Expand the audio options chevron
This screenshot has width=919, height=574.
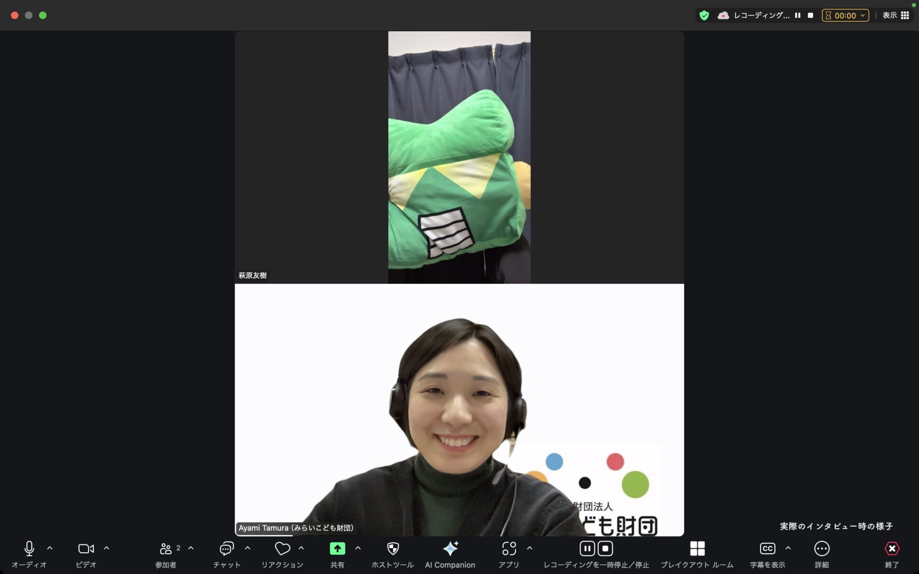click(50, 548)
